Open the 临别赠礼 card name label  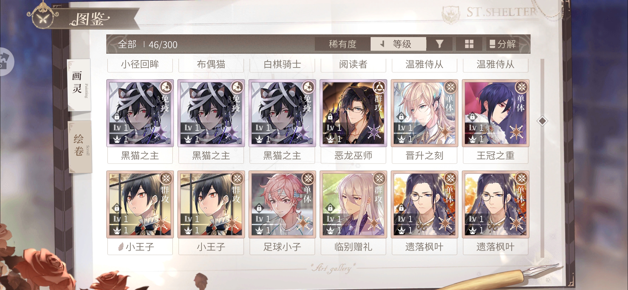[x=353, y=247]
